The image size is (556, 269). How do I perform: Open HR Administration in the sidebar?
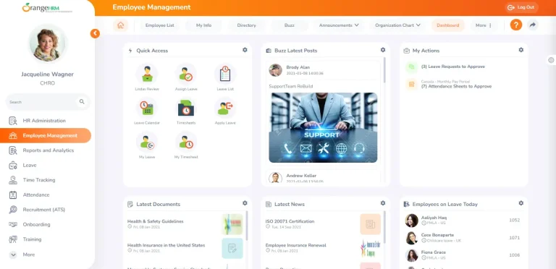tap(45, 121)
